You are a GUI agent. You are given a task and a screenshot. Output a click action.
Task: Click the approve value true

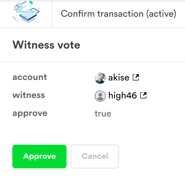pyautogui.click(x=103, y=114)
